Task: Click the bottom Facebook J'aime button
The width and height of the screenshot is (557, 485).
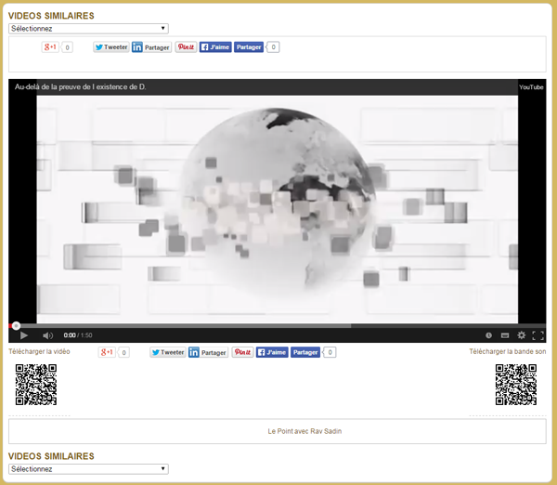Action: point(272,352)
